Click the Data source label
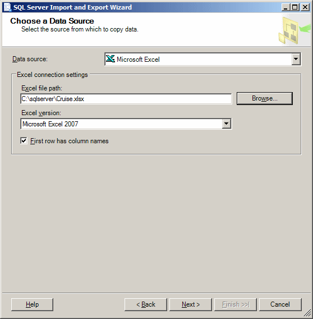 [x=30, y=59]
